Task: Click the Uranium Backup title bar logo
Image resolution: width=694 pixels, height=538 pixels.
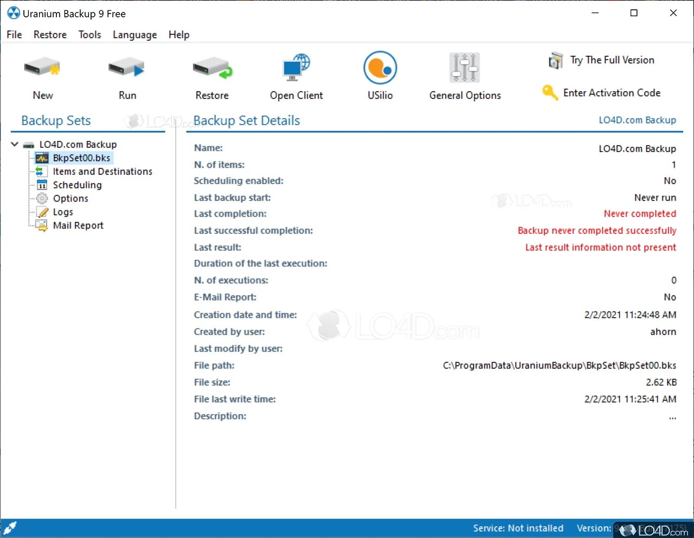Action: pyautogui.click(x=13, y=13)
